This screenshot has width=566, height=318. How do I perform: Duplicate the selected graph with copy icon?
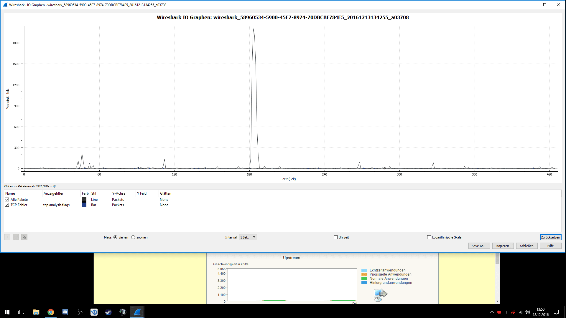tap(24, 237)
